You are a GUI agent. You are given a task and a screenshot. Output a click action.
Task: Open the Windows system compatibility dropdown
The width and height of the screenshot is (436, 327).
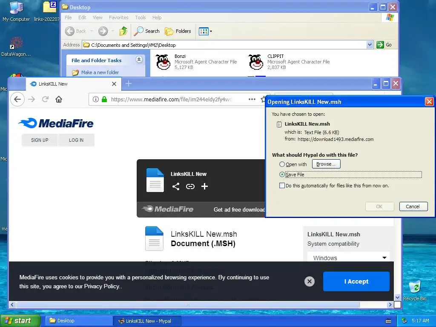pyautogui.click(x=348, y=258)
